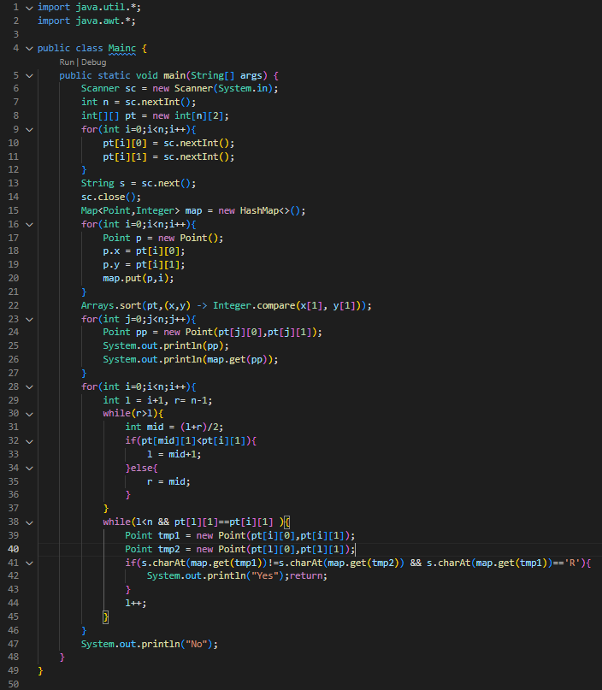Click the 'R' character literal on line 41
Image resolution: width=602 pixels, height=690 pixels.
573,563
